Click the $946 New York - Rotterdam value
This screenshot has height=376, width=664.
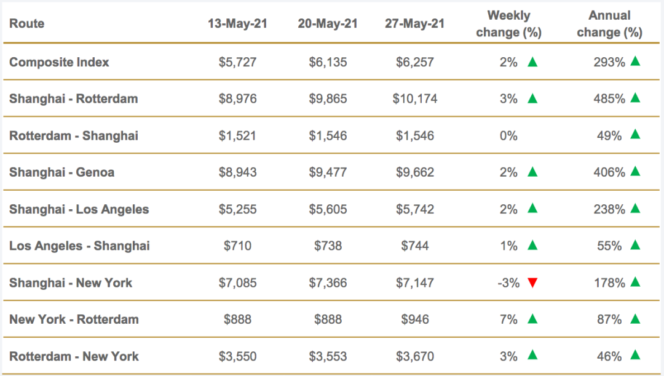pyautogui.click(x=415, y=319)
